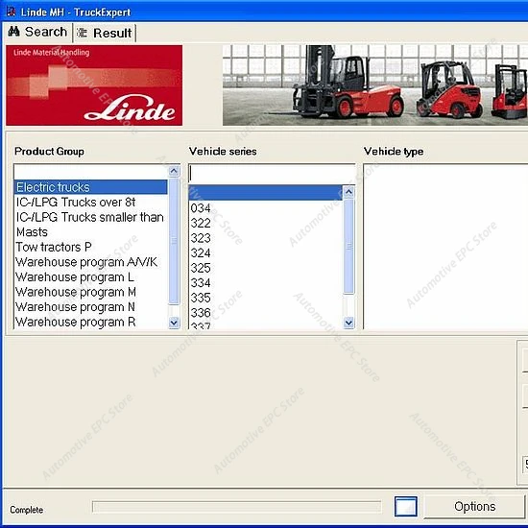Click the Options button
Screen dimensions: 528x528
[x=475, y=507]
